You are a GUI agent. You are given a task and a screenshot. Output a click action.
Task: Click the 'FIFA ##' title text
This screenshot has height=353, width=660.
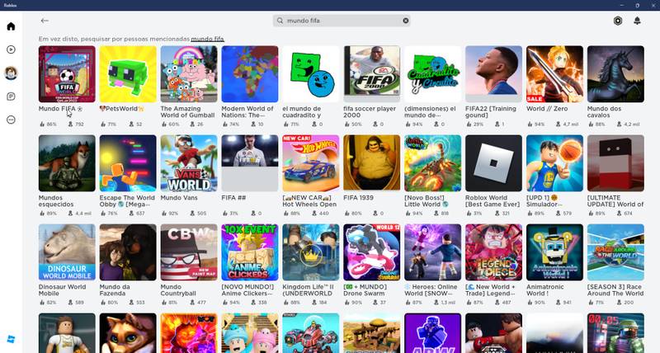pyautogui.click(x=233, y=198)
